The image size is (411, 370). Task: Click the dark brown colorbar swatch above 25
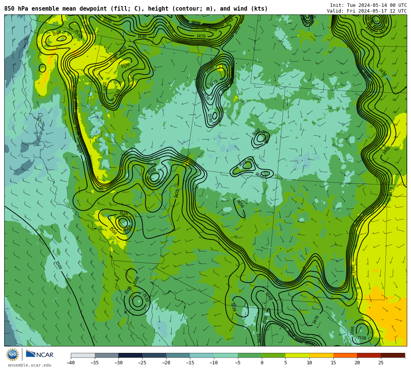click(393, 355)
